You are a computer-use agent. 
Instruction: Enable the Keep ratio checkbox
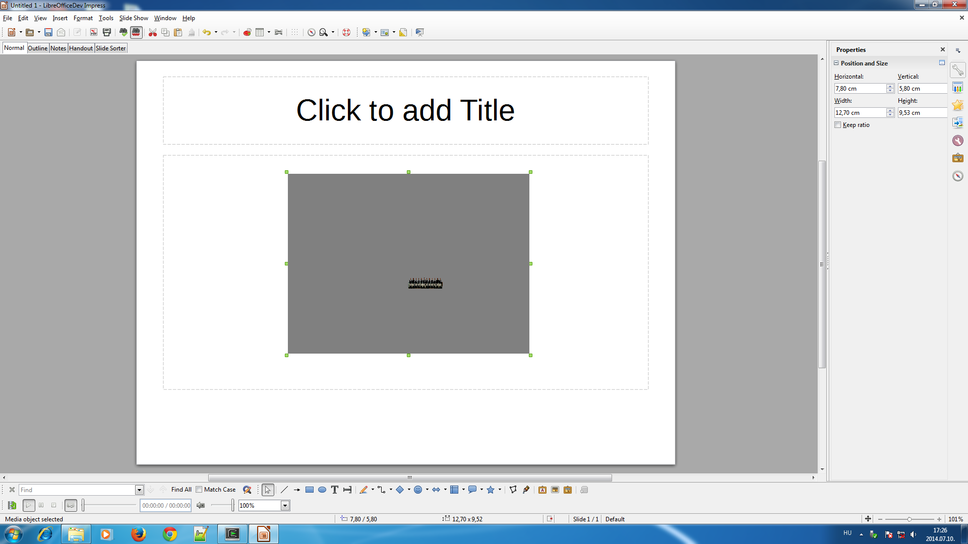[x=838, y=125]
